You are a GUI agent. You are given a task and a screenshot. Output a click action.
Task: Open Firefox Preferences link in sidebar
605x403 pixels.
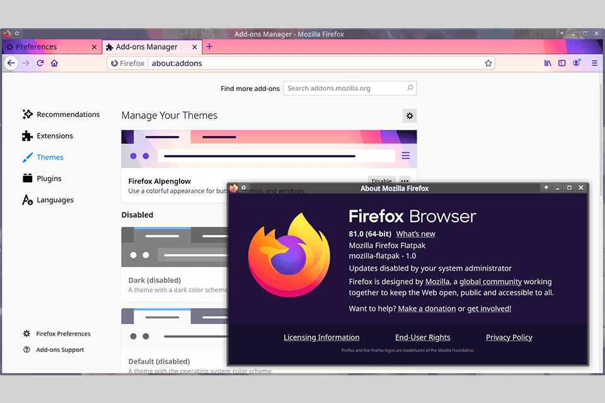pos(57,334)
